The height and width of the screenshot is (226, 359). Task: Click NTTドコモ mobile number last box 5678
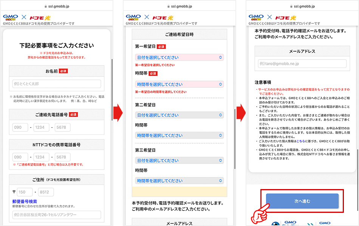(62, 157)
